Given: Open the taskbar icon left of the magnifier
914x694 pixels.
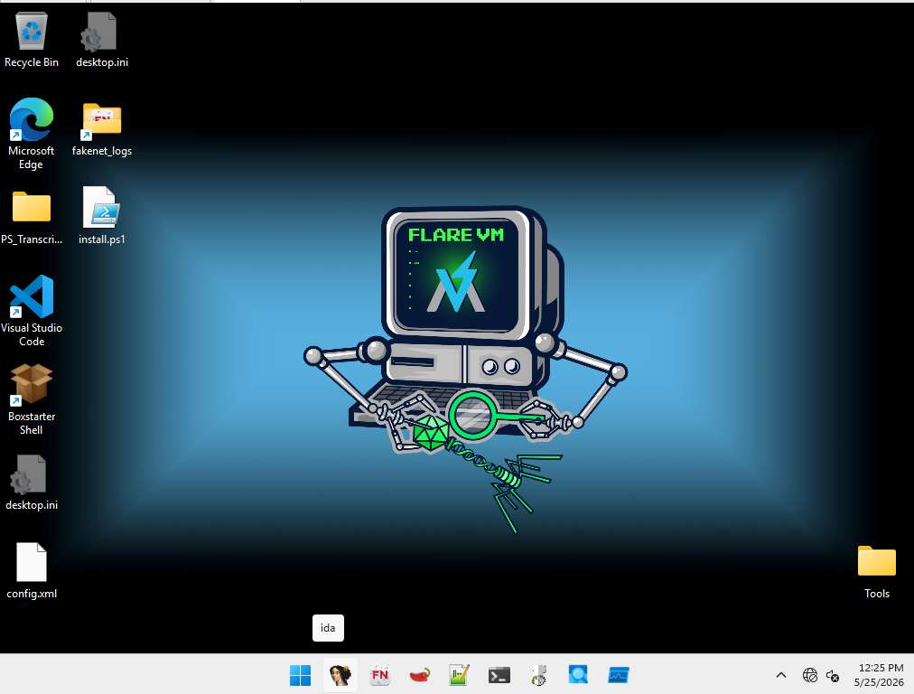Looking at the screenshot, I should coord(539,675).
